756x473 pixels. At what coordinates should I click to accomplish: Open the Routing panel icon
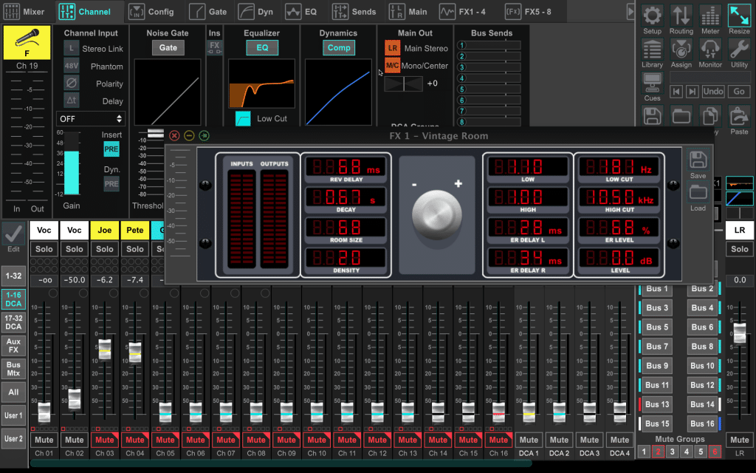point(681,20)
